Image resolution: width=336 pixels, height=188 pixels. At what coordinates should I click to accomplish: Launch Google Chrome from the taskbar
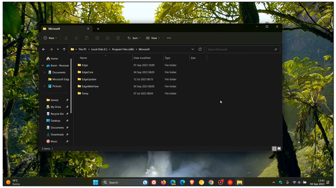pyautogui.click(x=211, y=182)
